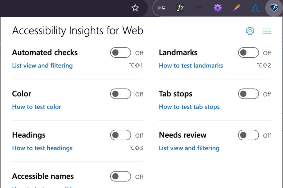Toggle the Color feature switch
283x188 pixels.
pyautogui.click(x=120, y=94)
